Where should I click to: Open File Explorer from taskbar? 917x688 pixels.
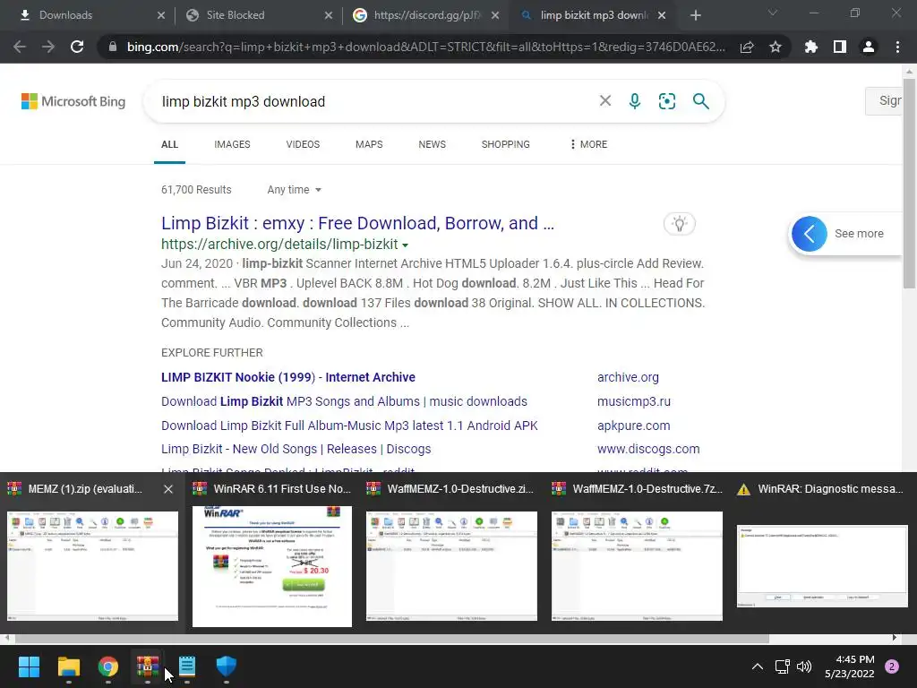[68, 666]
